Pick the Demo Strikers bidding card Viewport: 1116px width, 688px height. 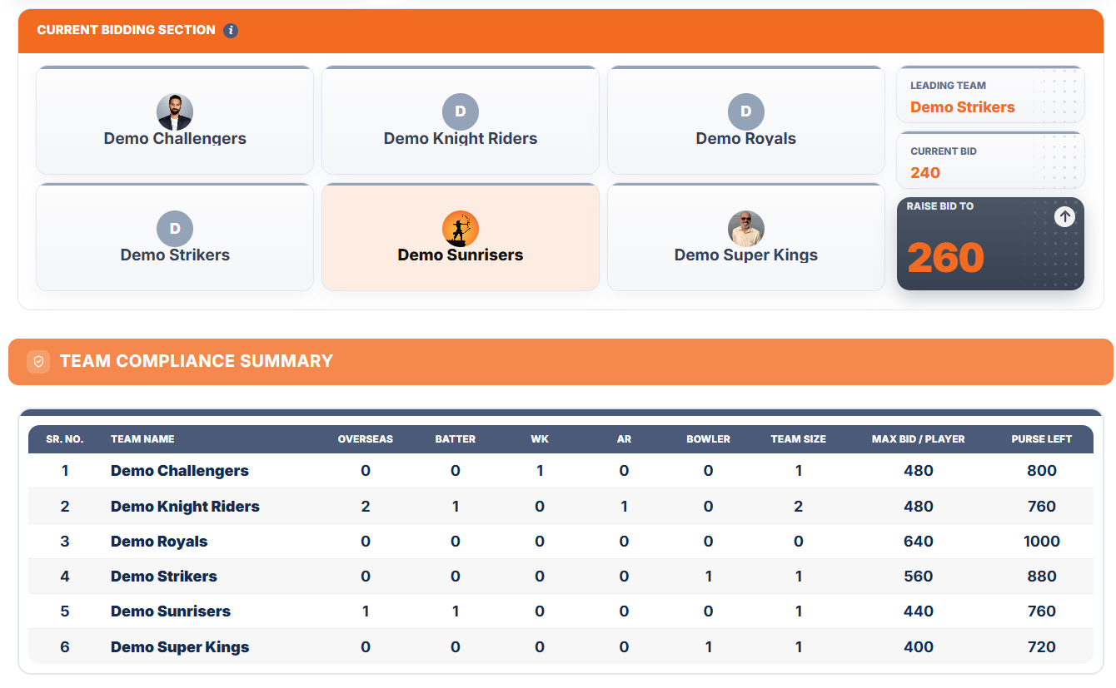[175, 237]
